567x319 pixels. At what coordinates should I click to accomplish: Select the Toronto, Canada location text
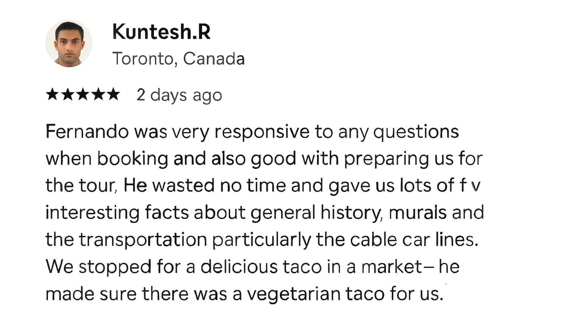tap(178, 59)
